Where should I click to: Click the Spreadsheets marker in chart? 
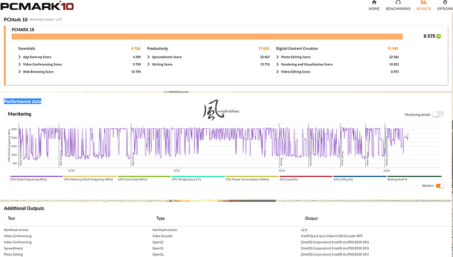pos(311,160)
